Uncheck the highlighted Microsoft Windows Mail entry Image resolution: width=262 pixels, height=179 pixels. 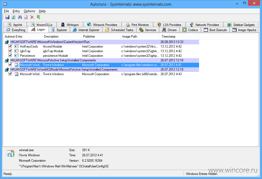click(10, 65)
